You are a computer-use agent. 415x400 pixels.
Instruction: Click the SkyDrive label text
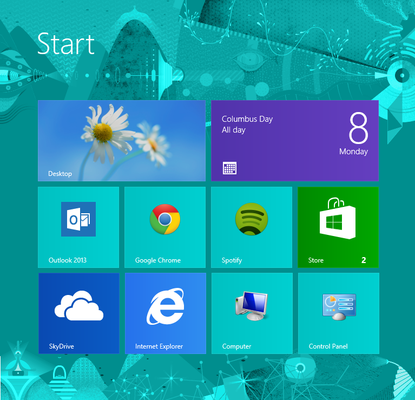coord(61,346)
